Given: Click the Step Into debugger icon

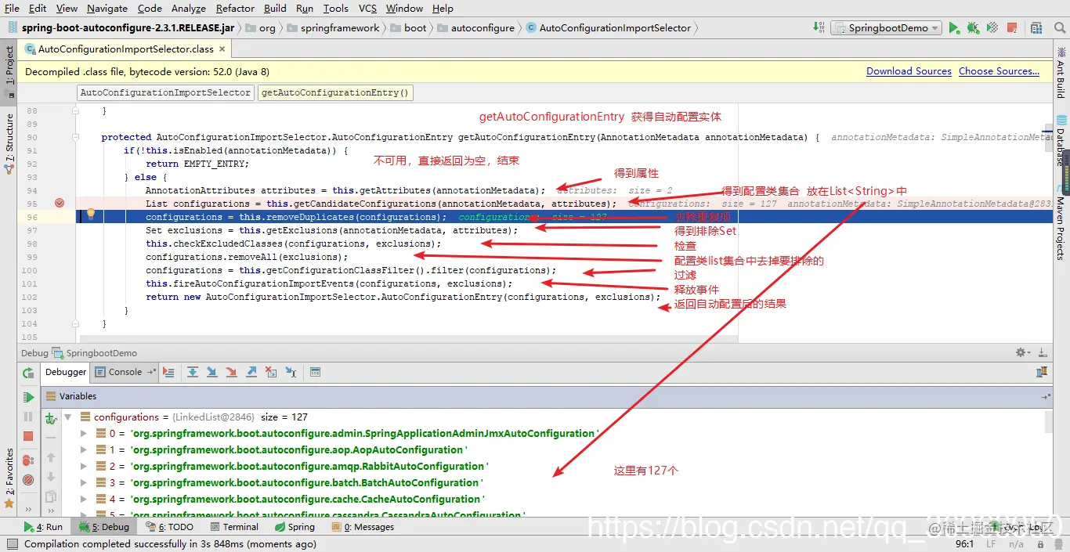Looking at the screenshot, I should pyautogui.click(x=212, y=373).
